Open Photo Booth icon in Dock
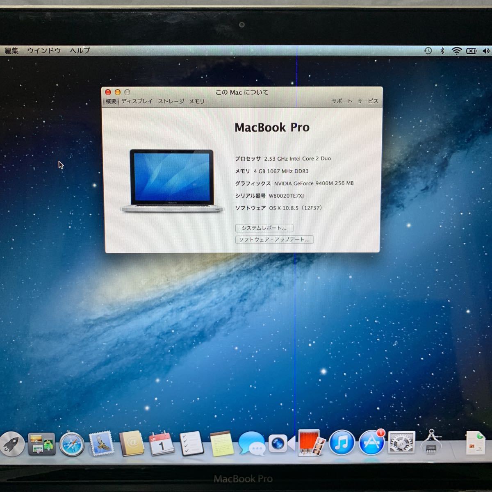The height and width of the screenshot is (492, 492). (312, 442)
